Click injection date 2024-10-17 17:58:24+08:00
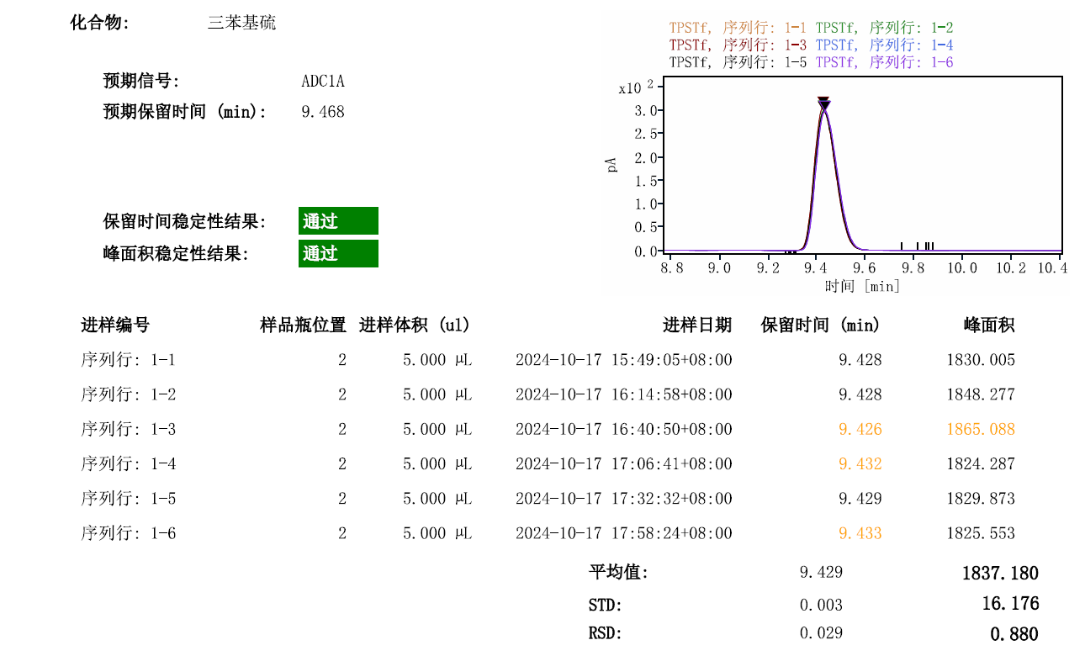 pyautogui.click(x=623, y=533)
